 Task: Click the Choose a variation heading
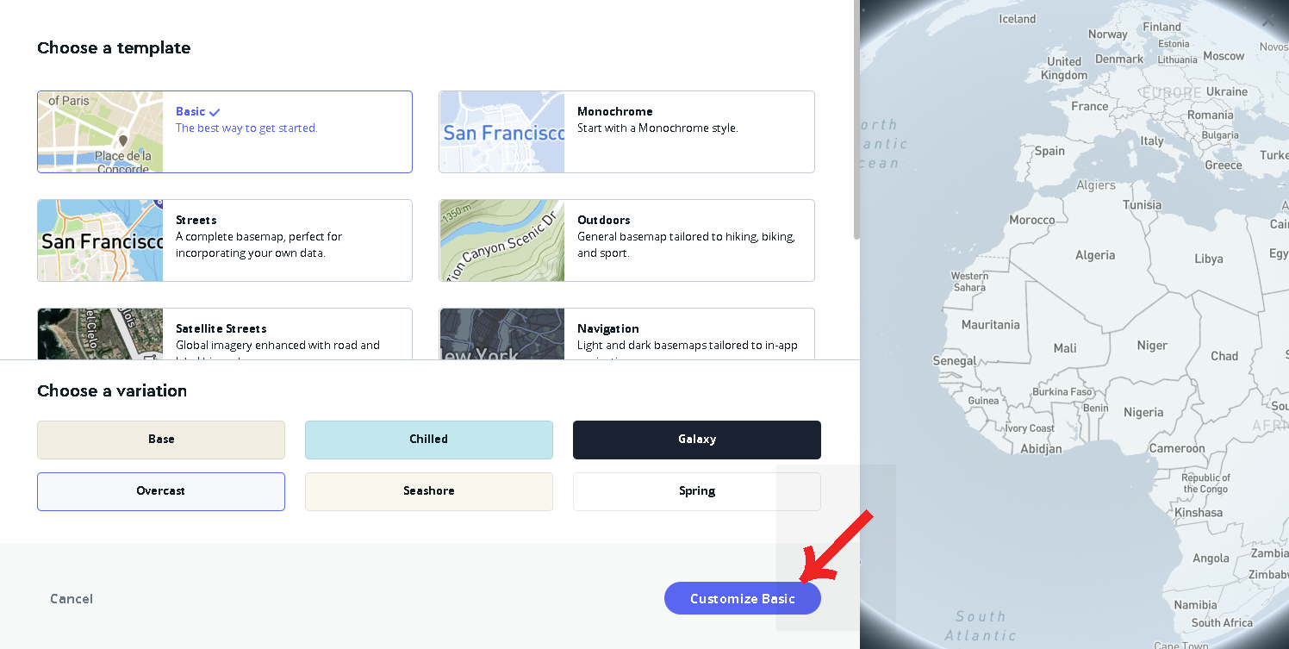tap(112, 391)
